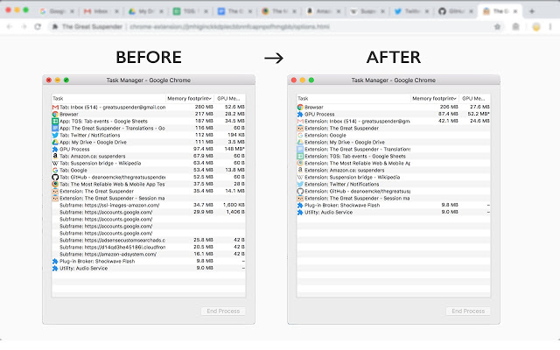Select Plug-in Broker: Shockwave Flash in After window
The image size is (560, 350).
tap(394, 205)
